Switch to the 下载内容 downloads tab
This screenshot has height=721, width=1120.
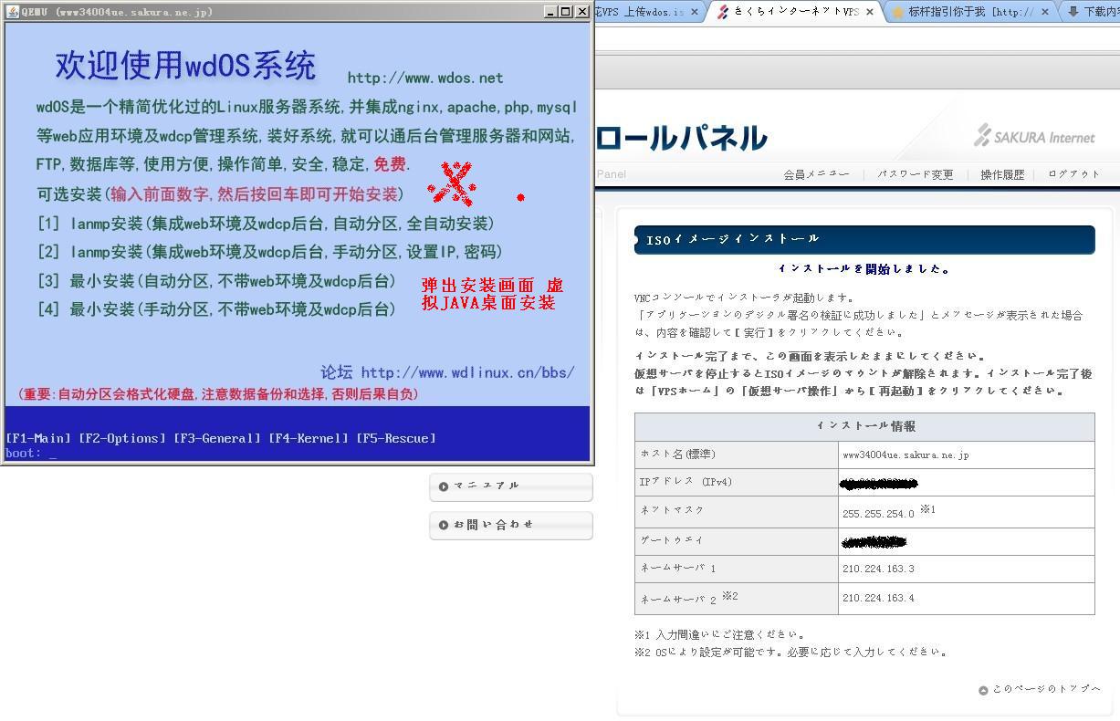[1092, 12]
